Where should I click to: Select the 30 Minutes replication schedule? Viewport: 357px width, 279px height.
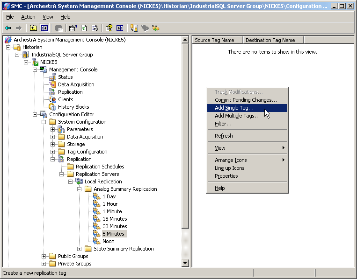coord(115,227)
